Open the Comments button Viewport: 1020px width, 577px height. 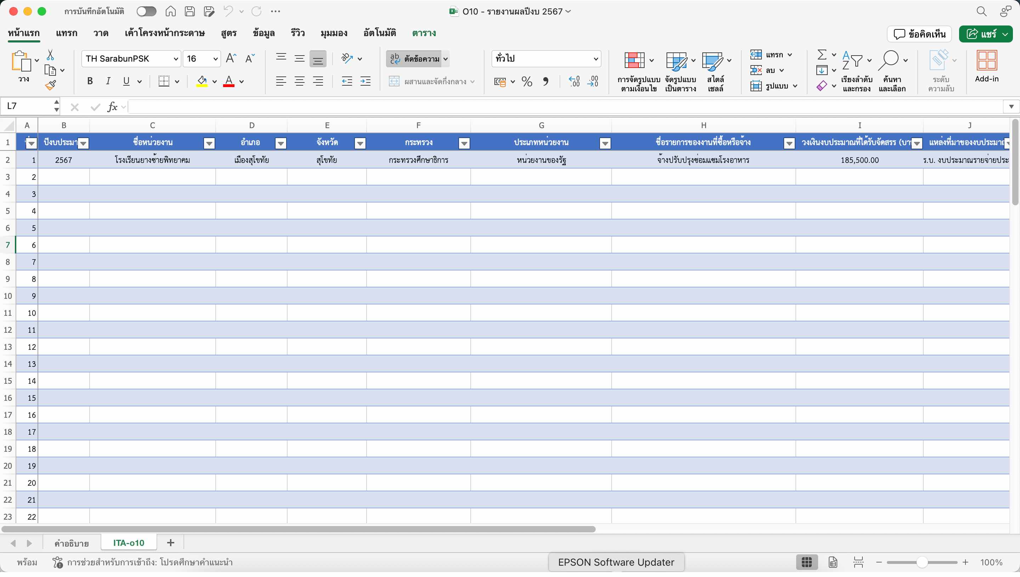pos(919,34)
